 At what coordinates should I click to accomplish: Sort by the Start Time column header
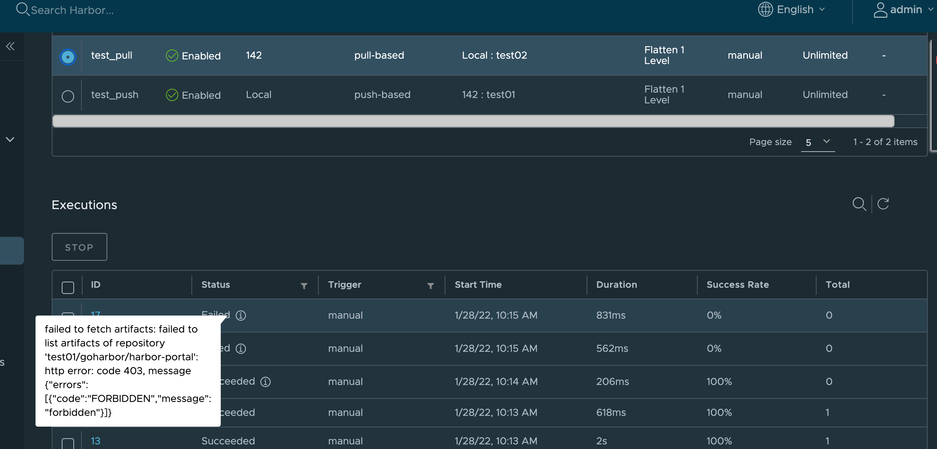coord(478,285)
